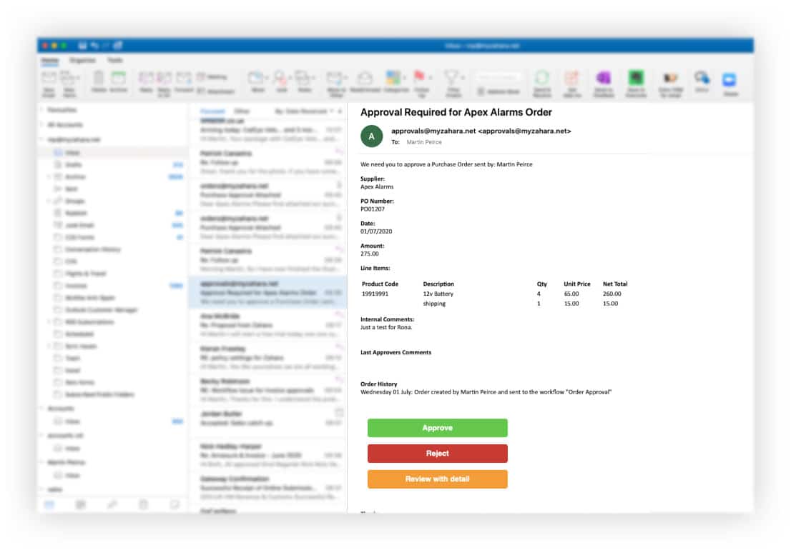
Task: Click the approvals@myzahara.net sender address in header
Action: tap(481, 131)
